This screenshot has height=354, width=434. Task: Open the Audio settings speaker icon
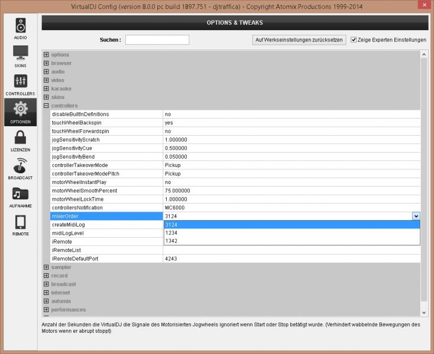click(21, 25)
